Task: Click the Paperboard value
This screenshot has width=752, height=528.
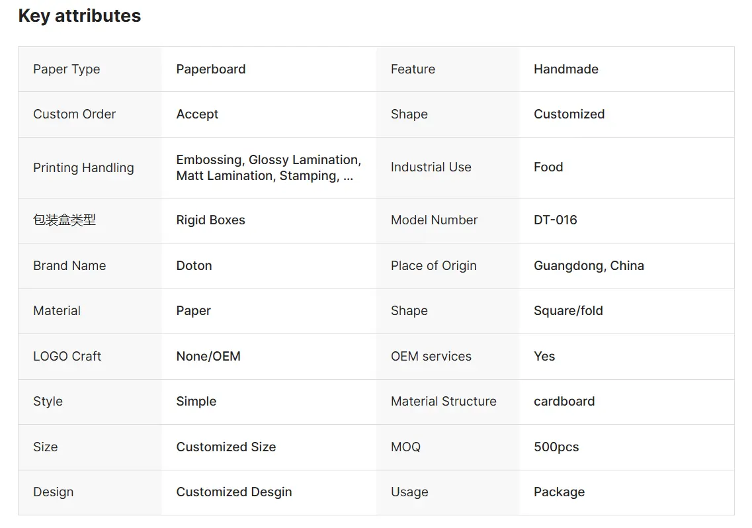Action: click(x=210, y=69)
